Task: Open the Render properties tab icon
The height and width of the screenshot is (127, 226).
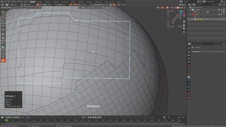Action: 189,52
